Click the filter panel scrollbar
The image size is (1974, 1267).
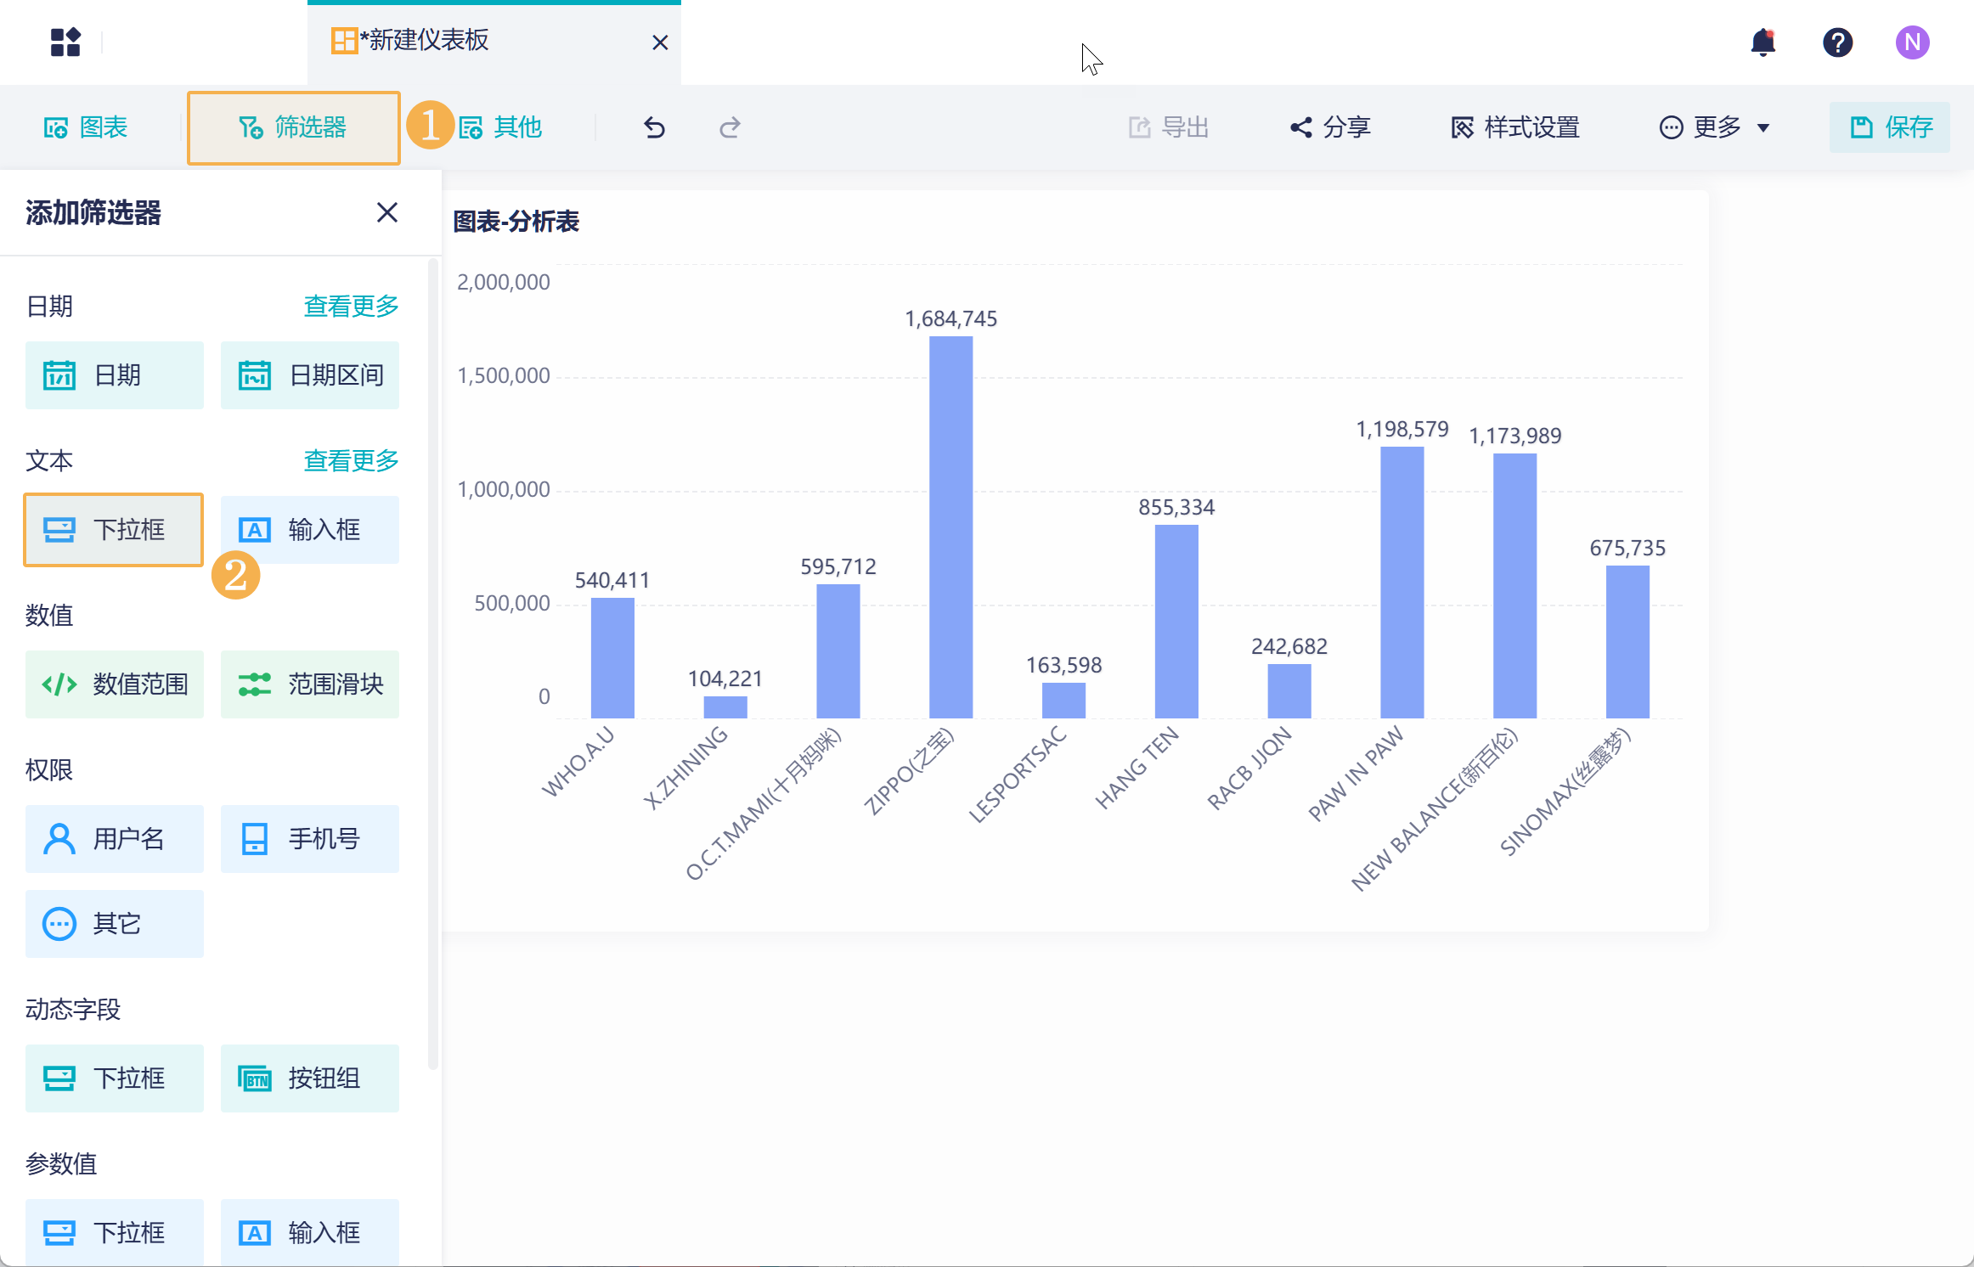pyautogui.click(x=433, y=664)
